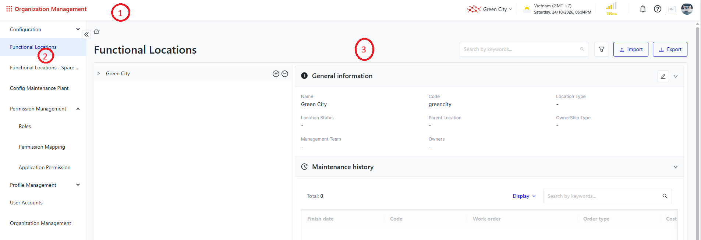Image resolution: width=701 pixels, height=240 pixels.
Task: Remove the Green City location with minus icon
Action: click(285, 74)
